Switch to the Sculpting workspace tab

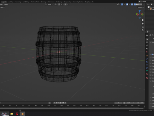coord(18,2)
